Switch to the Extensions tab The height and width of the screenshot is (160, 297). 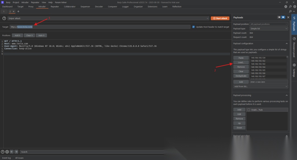click(x=152, y=7)
